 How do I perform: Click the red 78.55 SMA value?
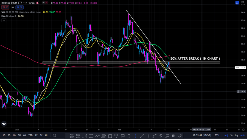pos(58,12)
